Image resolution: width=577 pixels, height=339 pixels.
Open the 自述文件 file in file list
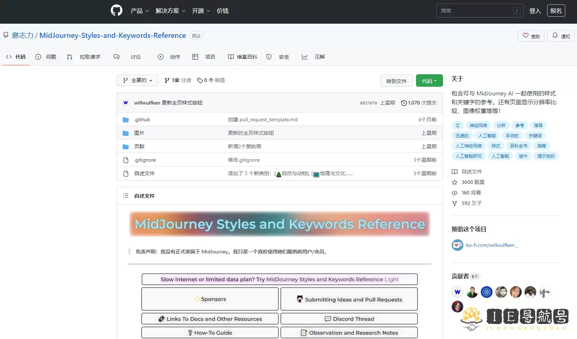[x=144, y=173]
